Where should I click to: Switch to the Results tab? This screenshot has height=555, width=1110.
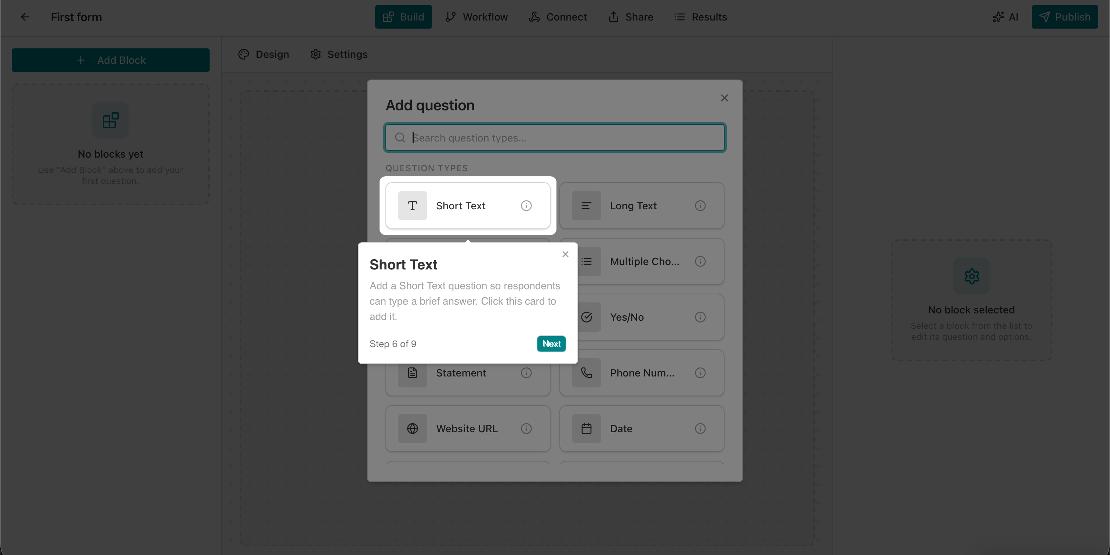[700, 17]
